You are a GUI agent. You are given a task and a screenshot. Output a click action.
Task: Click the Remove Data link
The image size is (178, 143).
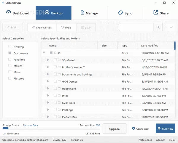coord(31,125)
